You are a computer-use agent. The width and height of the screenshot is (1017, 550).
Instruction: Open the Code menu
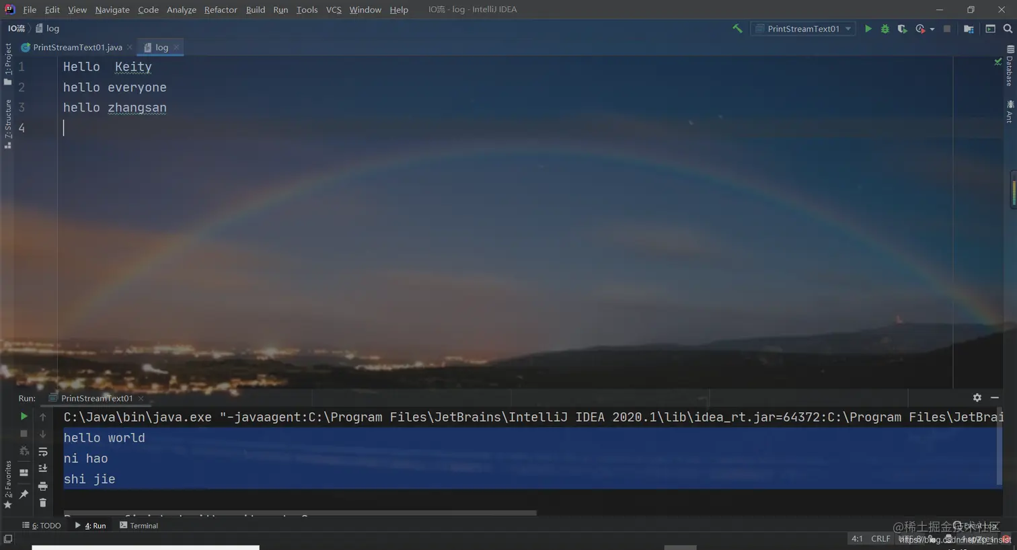(148, 9)
